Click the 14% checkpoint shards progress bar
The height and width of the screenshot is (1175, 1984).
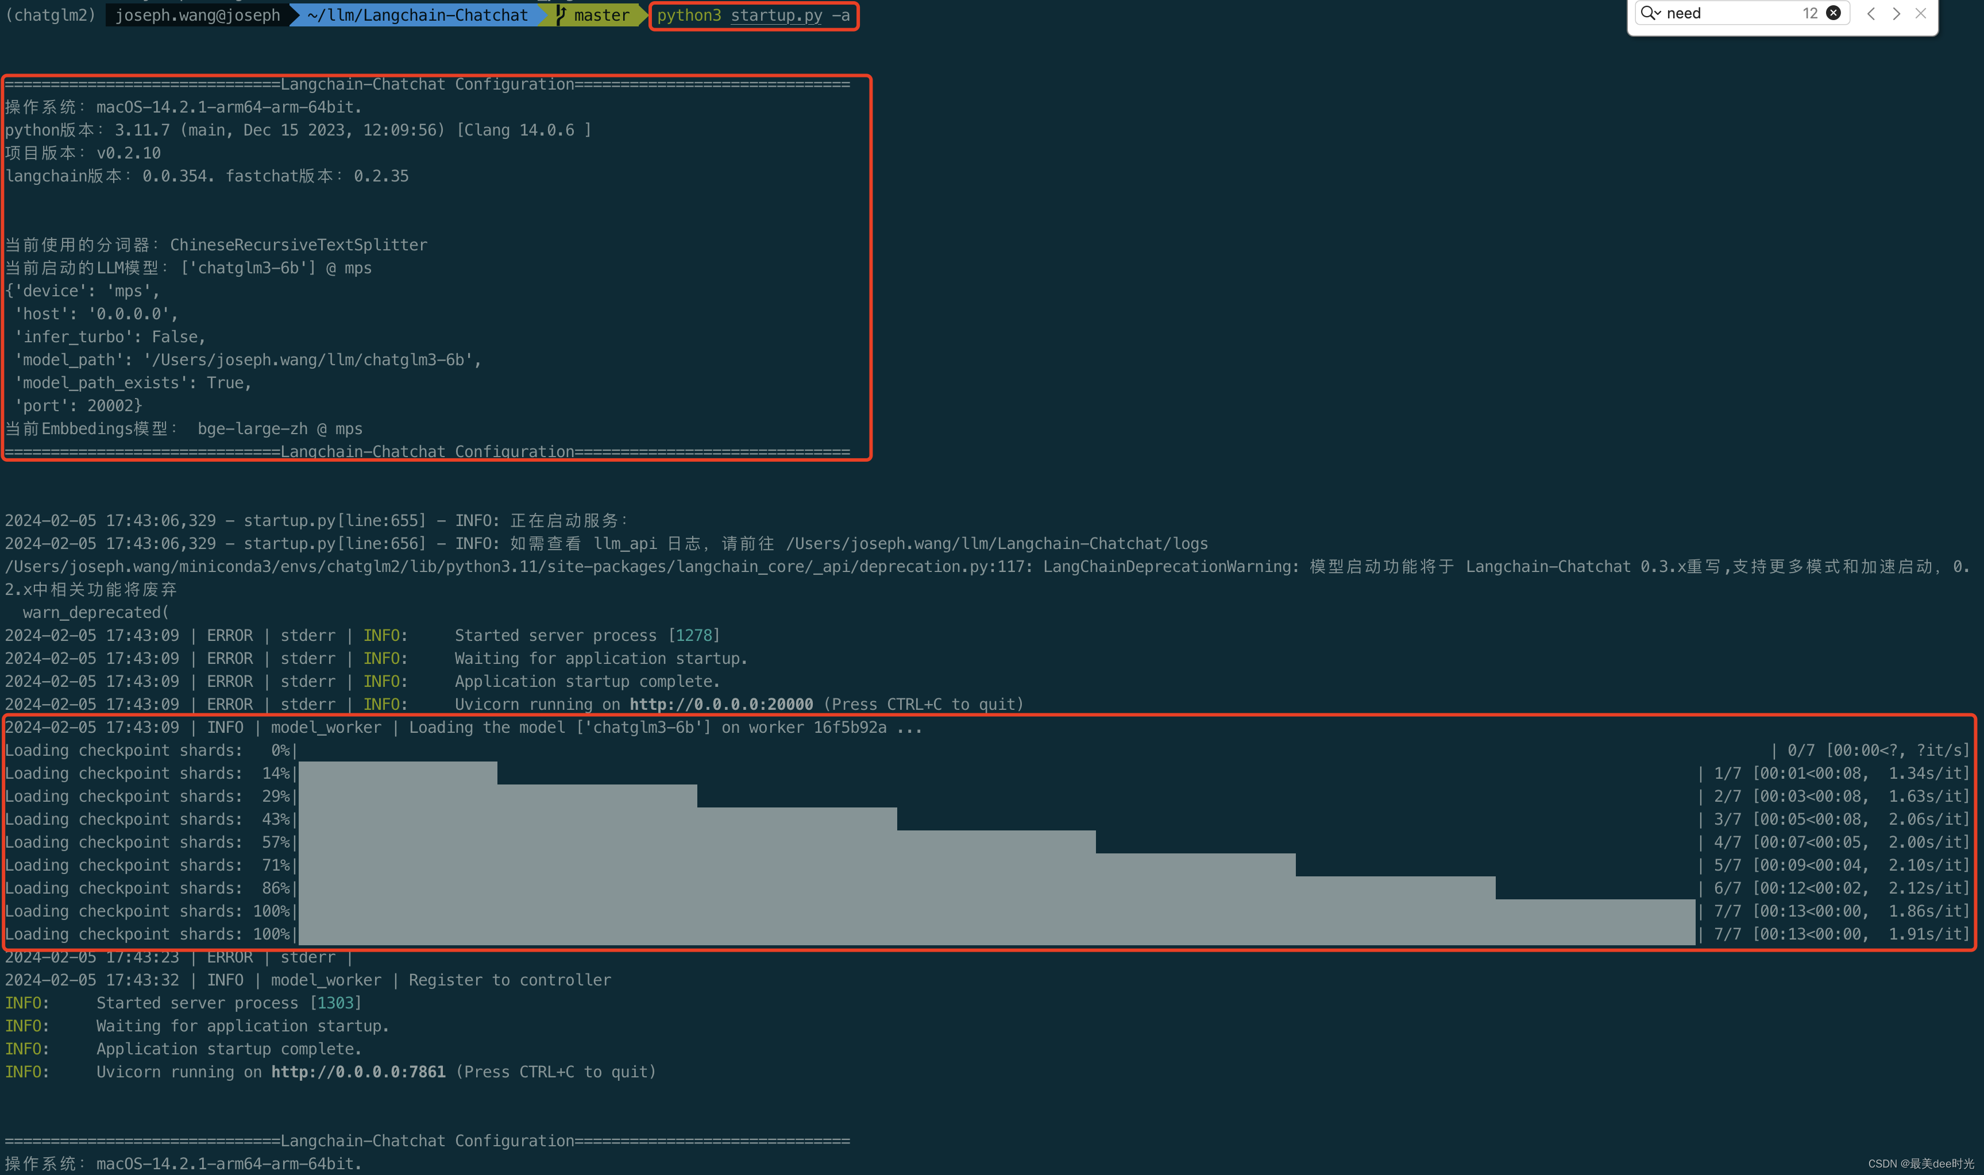397,773
